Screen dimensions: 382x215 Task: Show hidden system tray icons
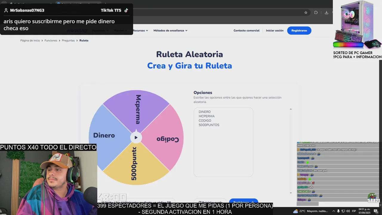[334, 211]
